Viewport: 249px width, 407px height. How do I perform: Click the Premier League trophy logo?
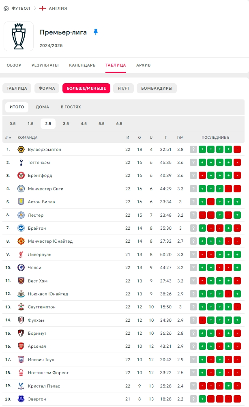[x=19, y=37]
